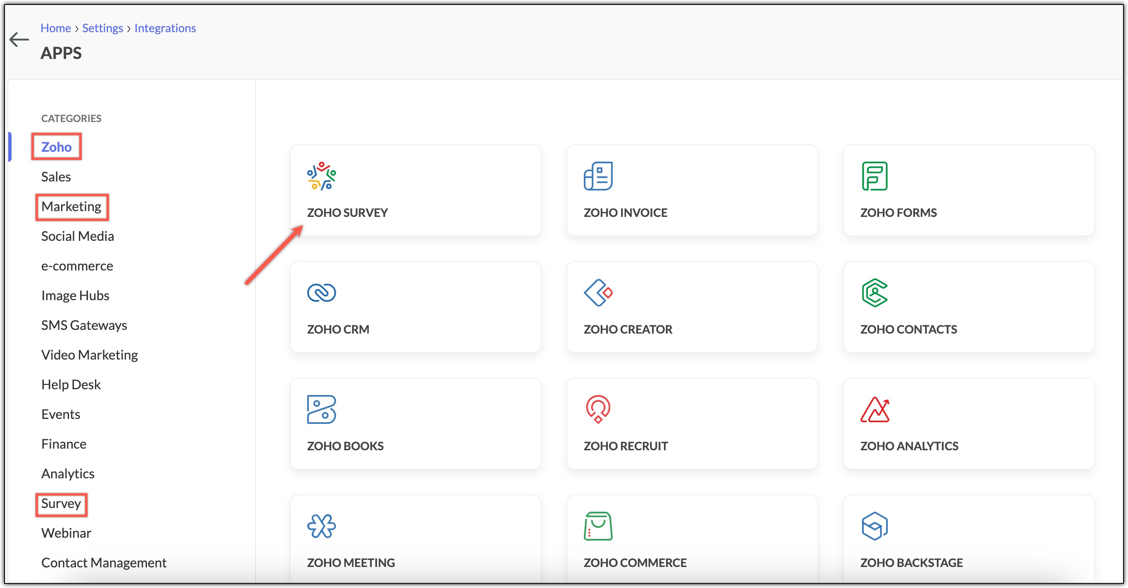
Task: Select the Sales category
Action: click(x=56, y=176)
